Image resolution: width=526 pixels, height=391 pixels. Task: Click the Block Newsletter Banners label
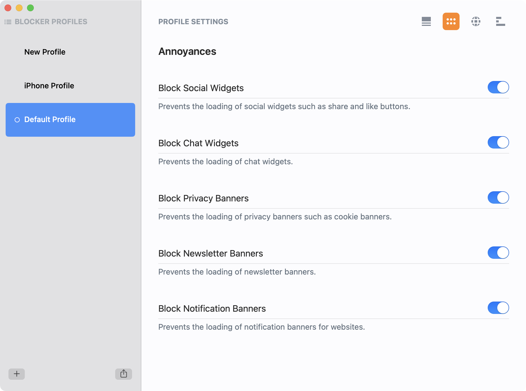click(211, 253)
